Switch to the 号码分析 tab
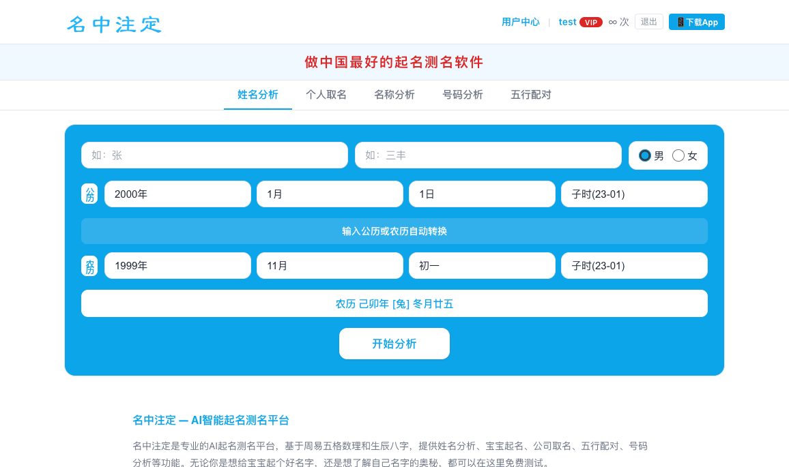This screenshot has width=789, height=467. [x=463, y=95]
